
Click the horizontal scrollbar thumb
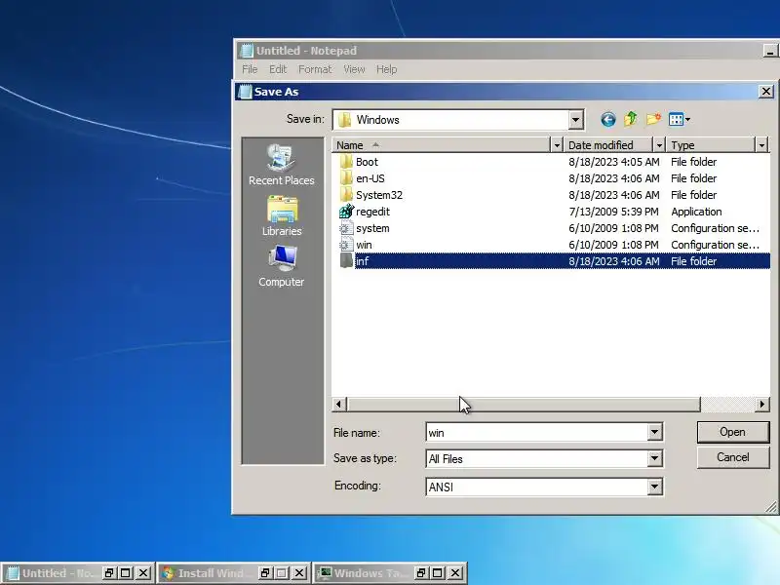pos(524,405)
